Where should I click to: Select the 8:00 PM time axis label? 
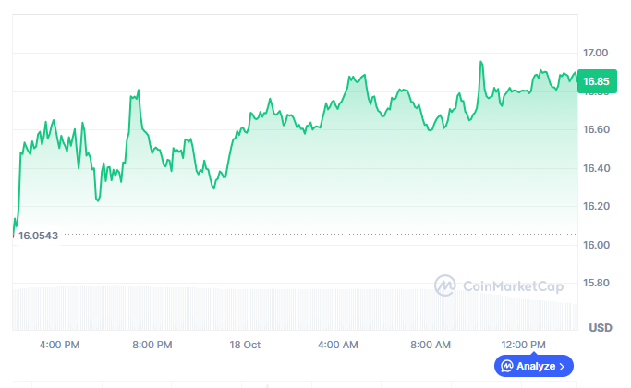pos(152,345)
